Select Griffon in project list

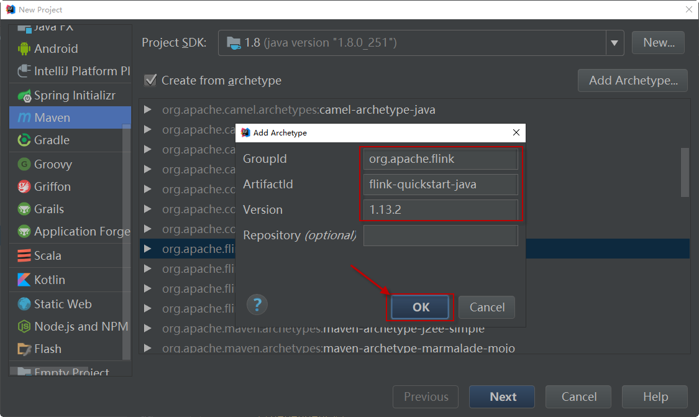52,186
